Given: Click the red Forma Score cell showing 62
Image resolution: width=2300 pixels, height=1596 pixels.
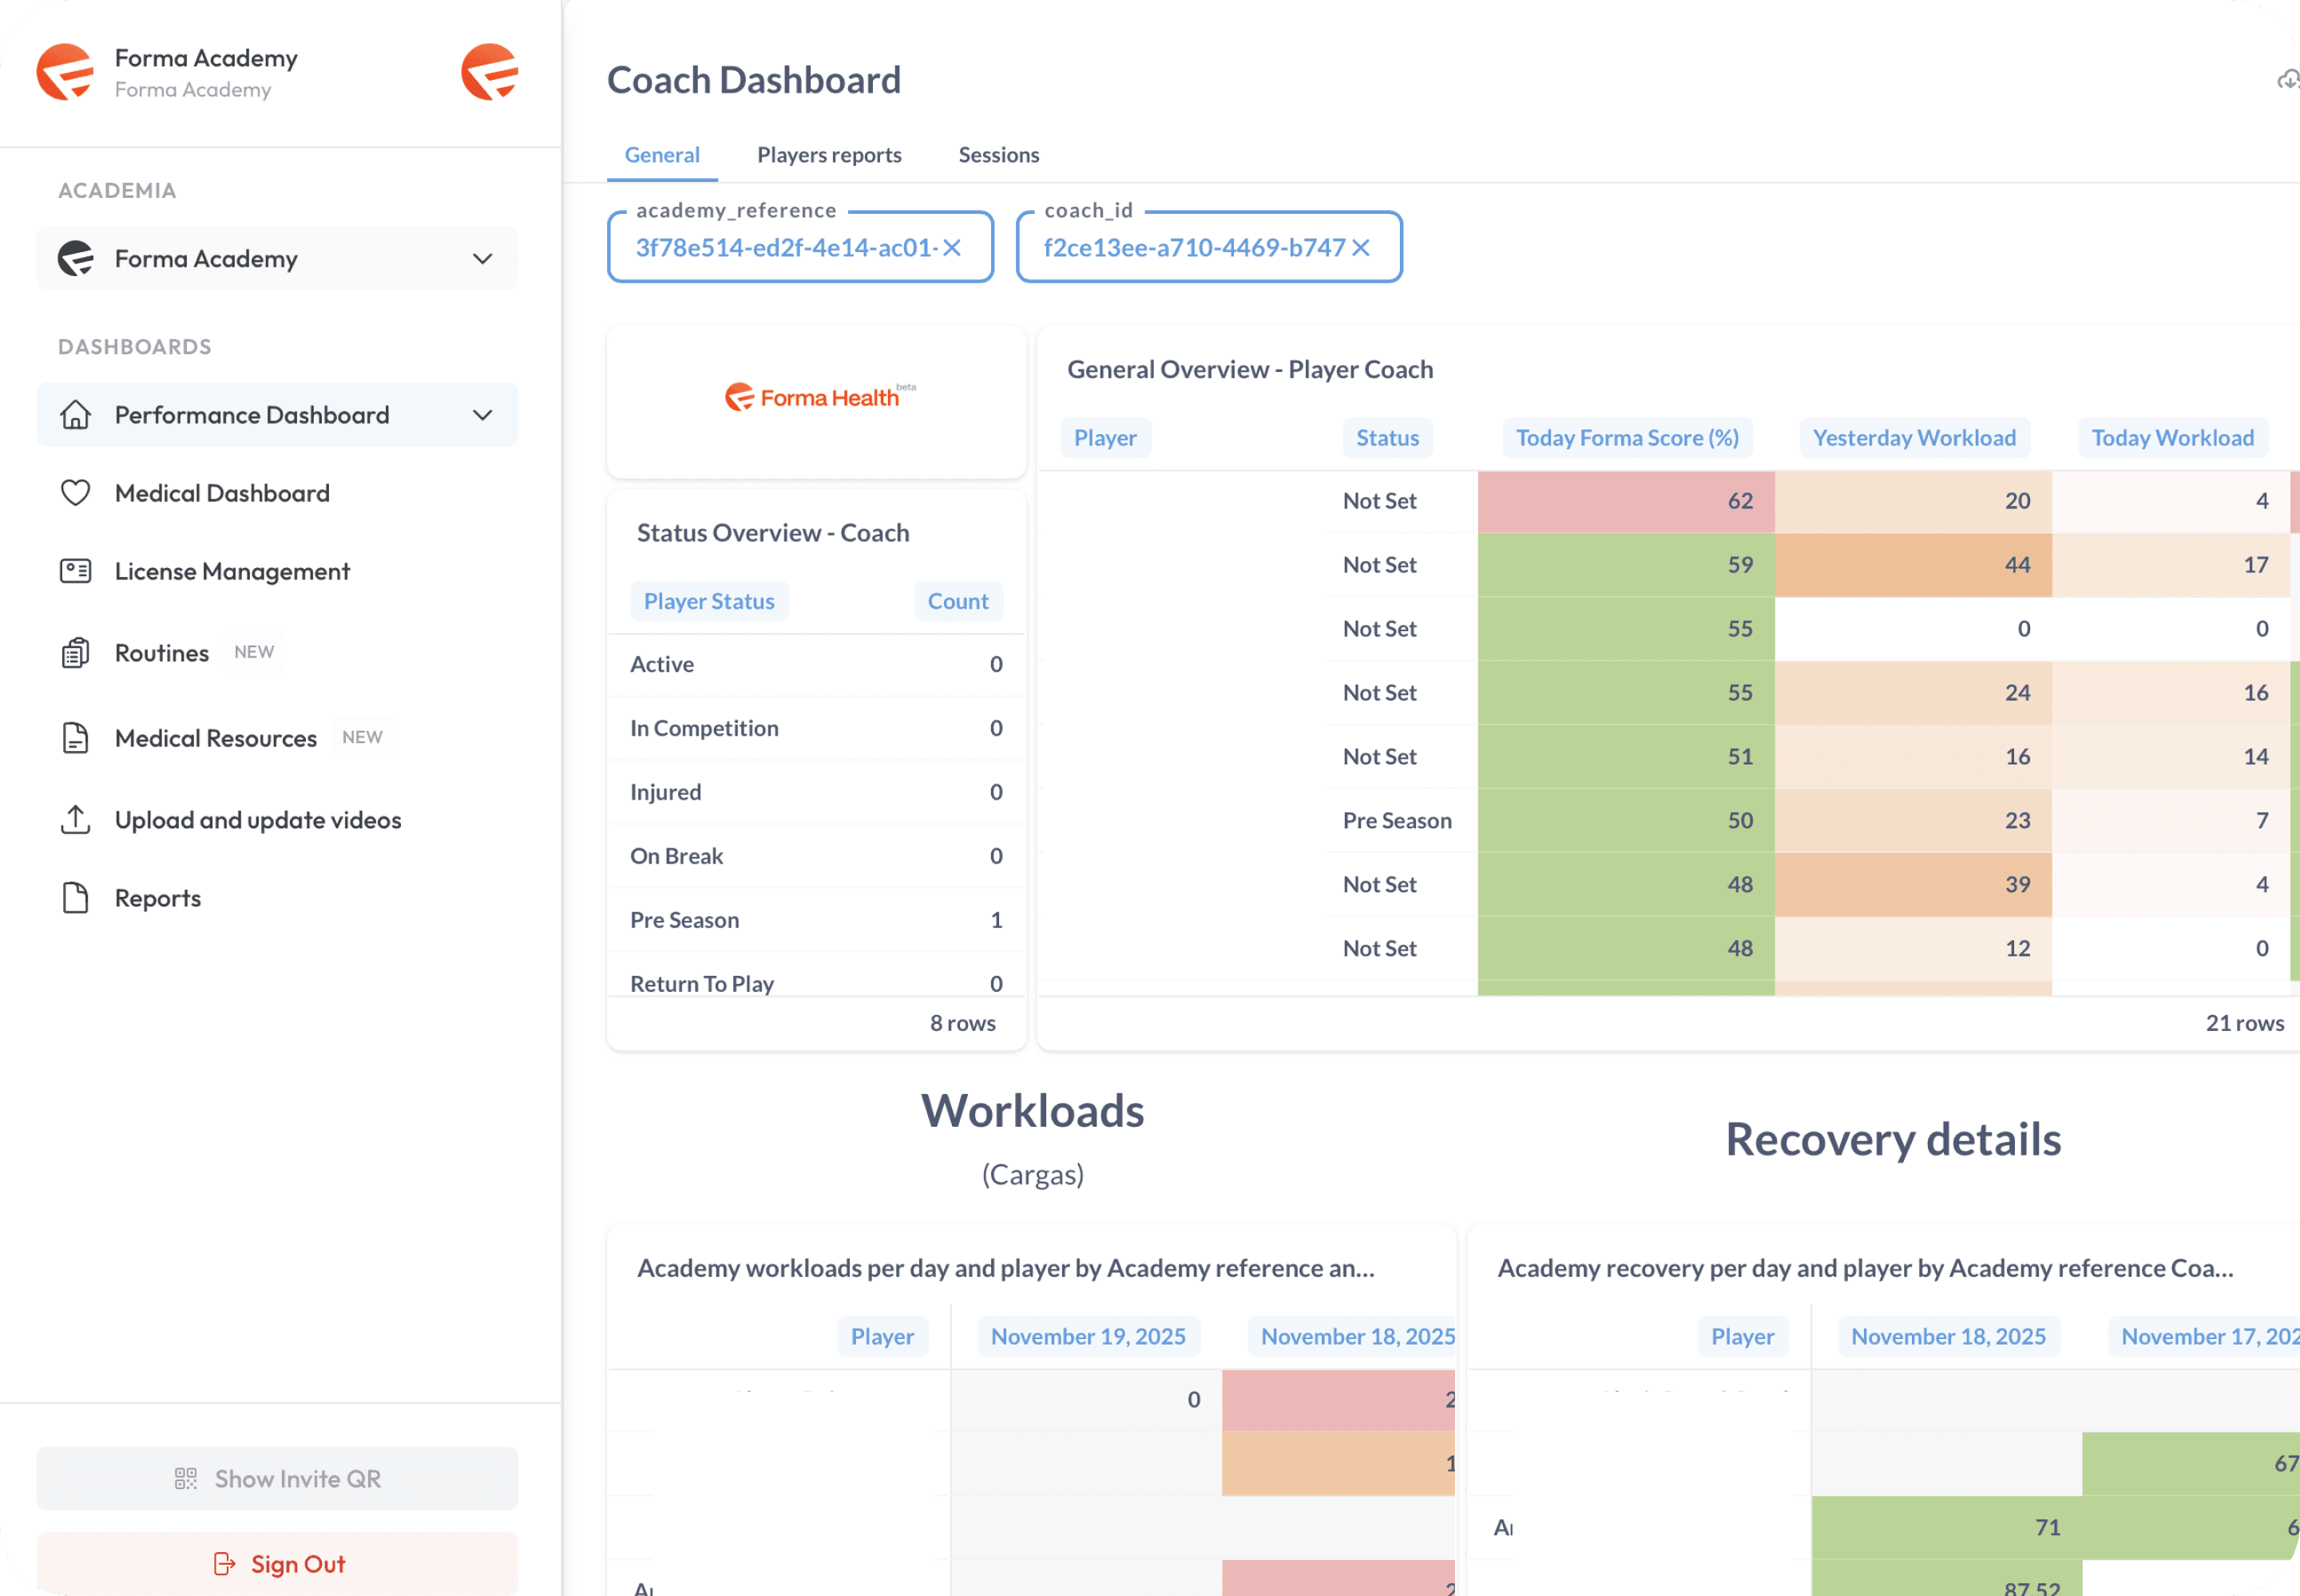Looking at the screenshot, I should 1627,501.
